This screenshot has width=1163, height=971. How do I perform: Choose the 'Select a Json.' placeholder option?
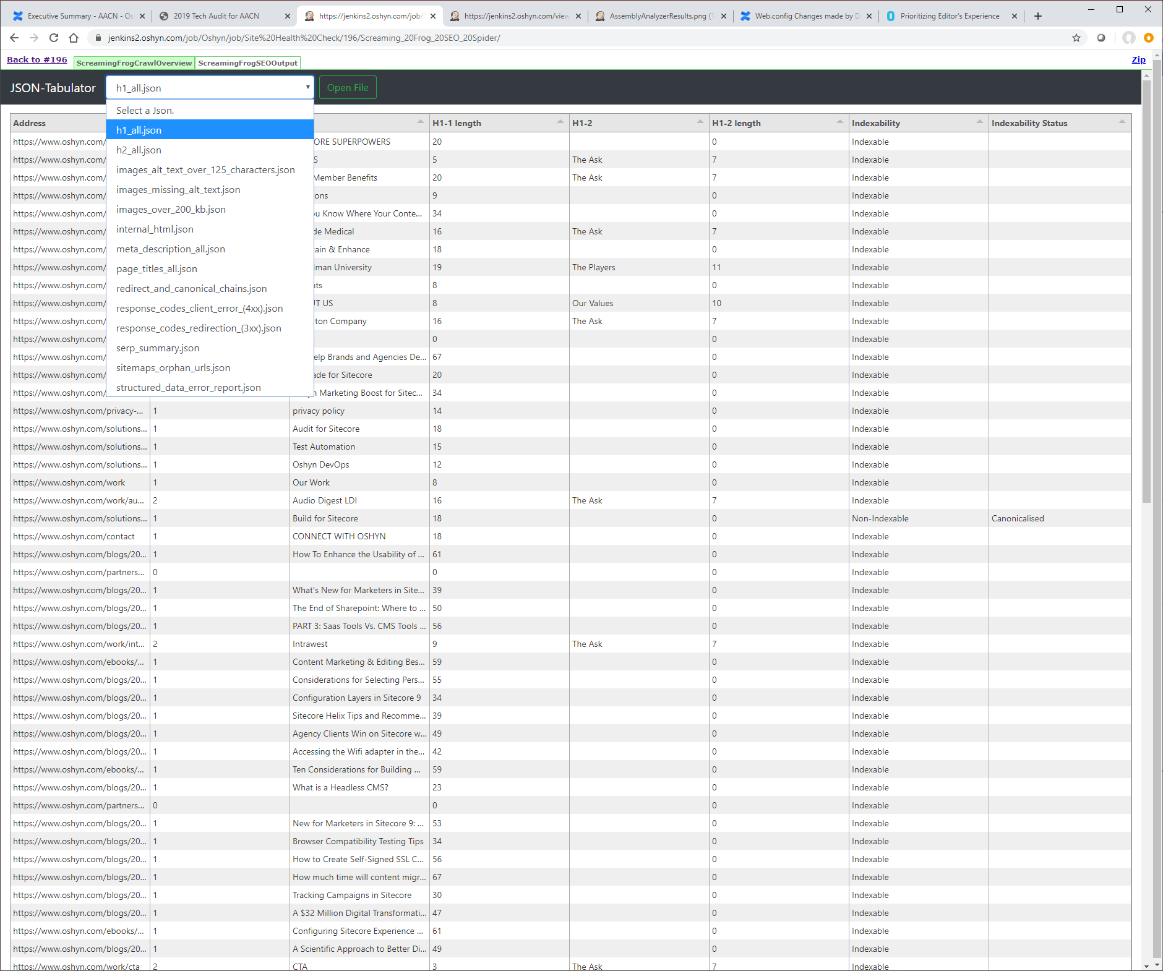210,110
